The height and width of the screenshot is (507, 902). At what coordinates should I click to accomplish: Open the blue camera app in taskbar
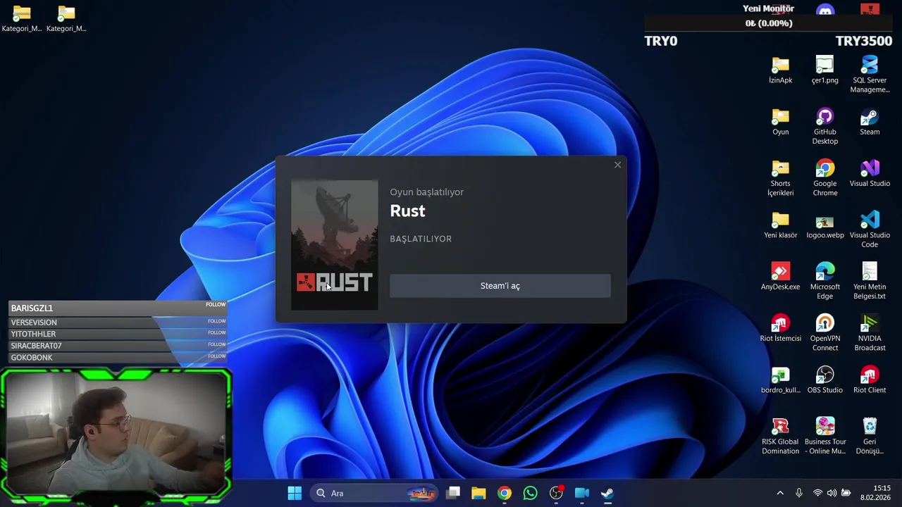tap(581, 493)
